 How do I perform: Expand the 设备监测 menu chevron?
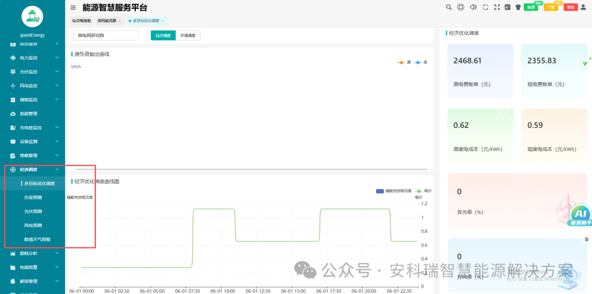pyautogui.click(x=57, y=142)
